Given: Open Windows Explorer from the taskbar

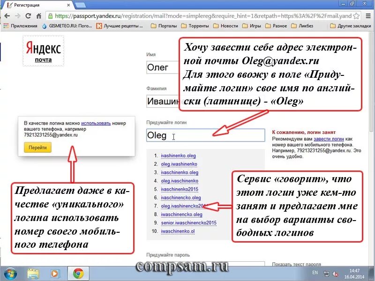Looking at the screenshot, I should tap(33, 274).
